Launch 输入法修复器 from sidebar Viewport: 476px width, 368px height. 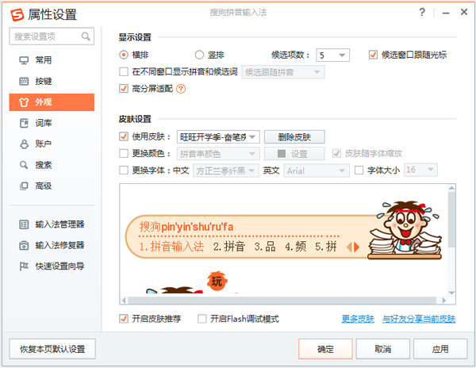click(52, 245)
